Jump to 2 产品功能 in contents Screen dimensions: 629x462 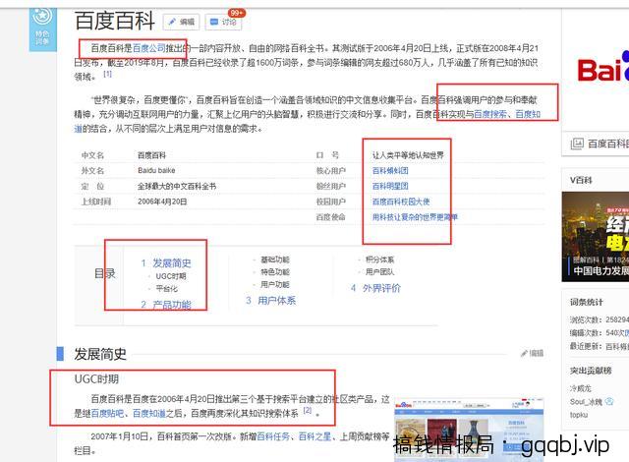pos(166,305)
